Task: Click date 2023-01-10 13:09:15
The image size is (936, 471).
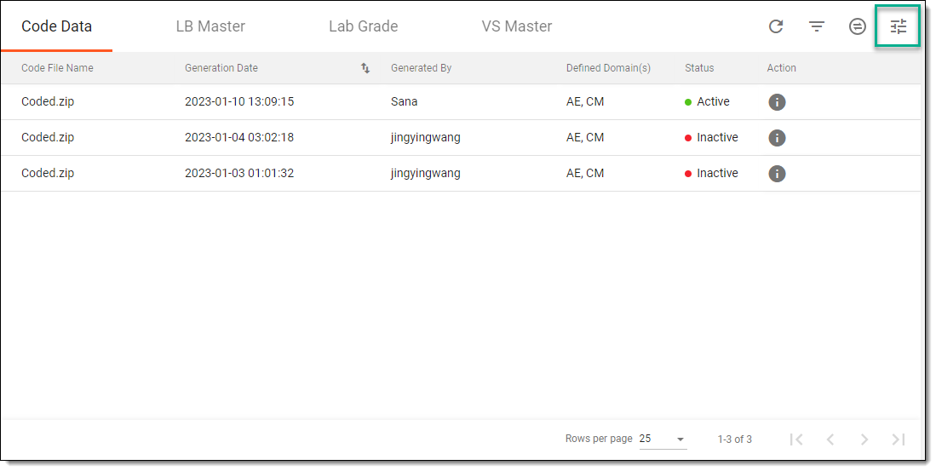Action: pos(239,101)
